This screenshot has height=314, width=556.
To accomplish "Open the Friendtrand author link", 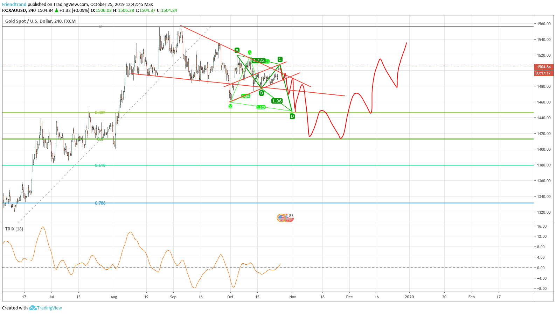I will tap(14, 5).
